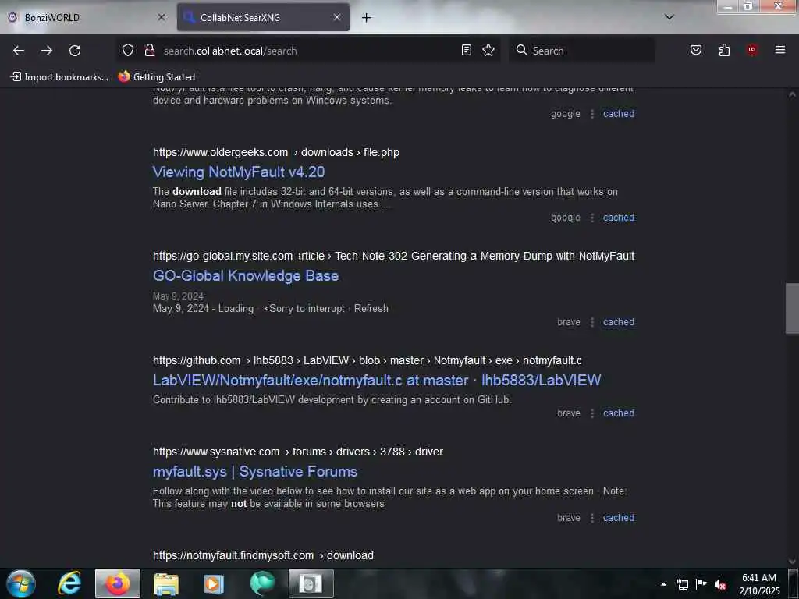Open options dots for GO-Global result
Screen dimensions: 799x599
[x=592, y=322]
